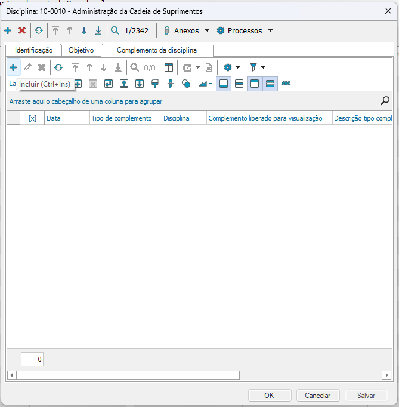This screenshot has width=399, height=407.
Task: Click the scrollbar right arrow
Action: pos(386,375)
